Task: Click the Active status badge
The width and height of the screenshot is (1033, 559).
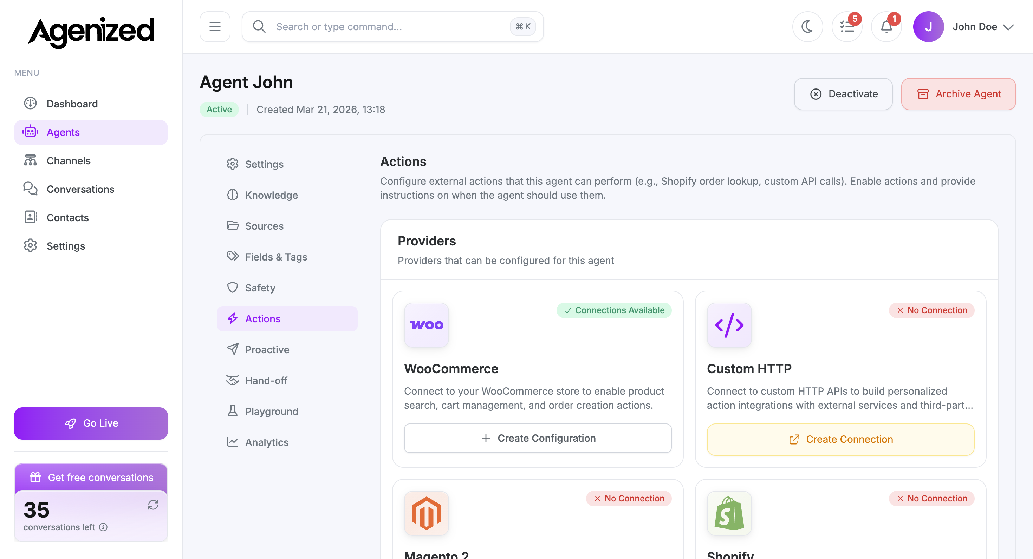Action: tap(219, 110)
